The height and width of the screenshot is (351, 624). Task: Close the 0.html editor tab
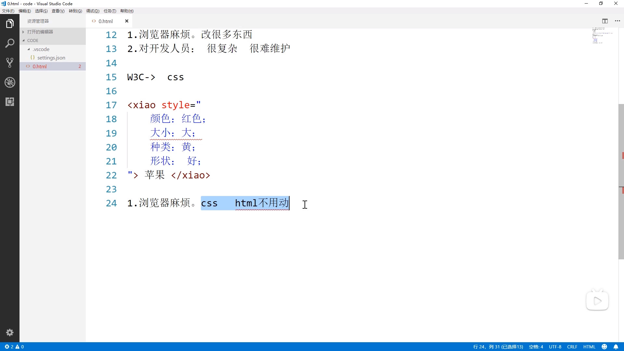point(127,21)
